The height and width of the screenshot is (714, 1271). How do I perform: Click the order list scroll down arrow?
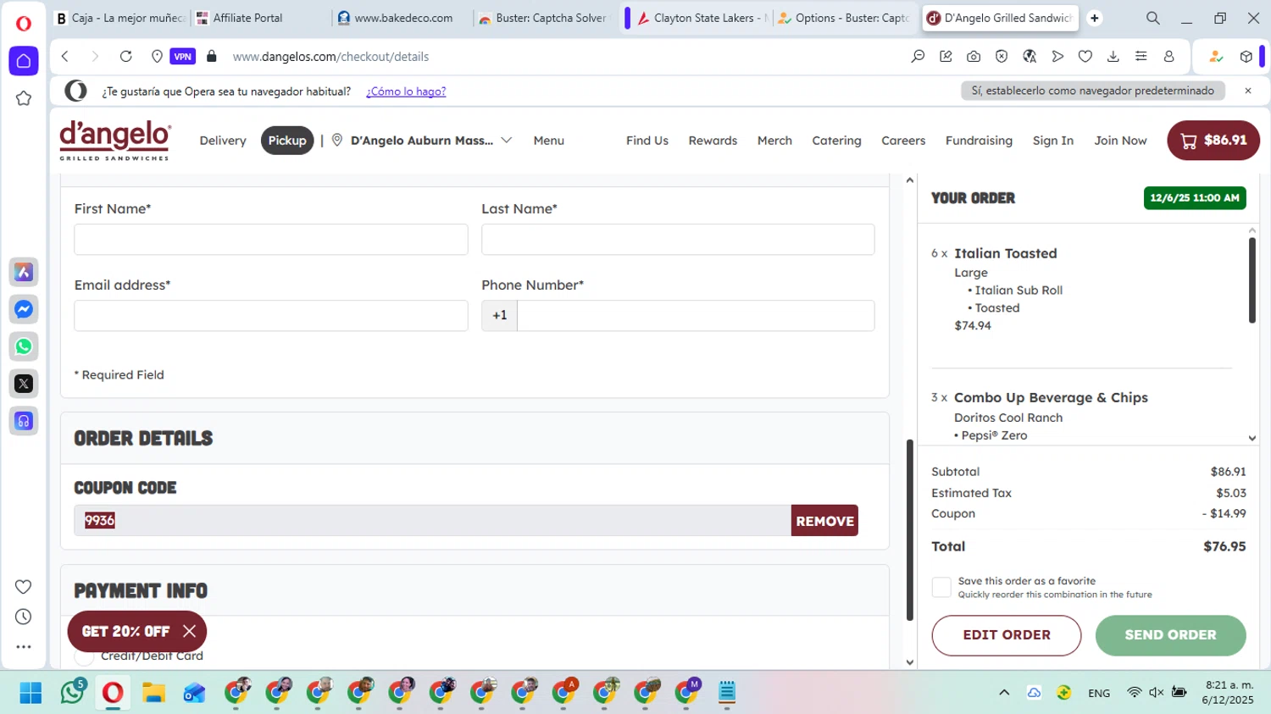point(1252,438)
